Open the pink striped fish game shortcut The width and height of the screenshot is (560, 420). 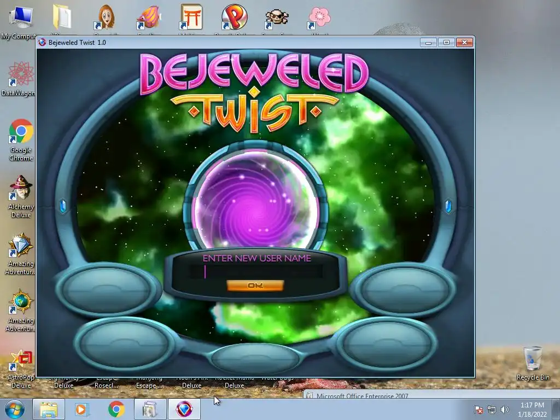148,17
